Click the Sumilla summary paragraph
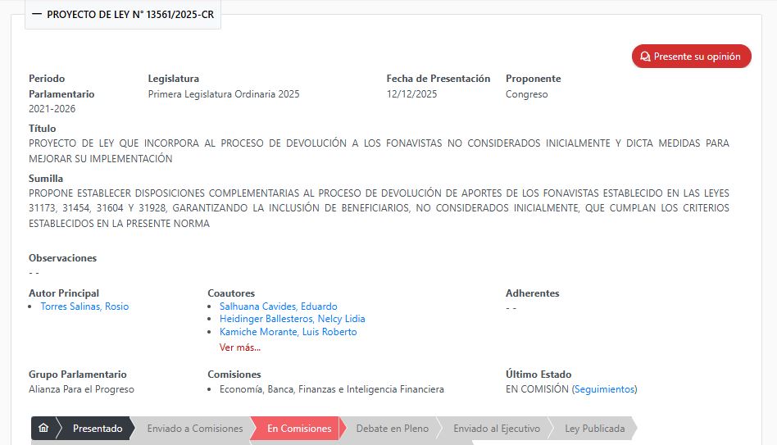Screen dimensions: 777x445 (x=379, y=208)
